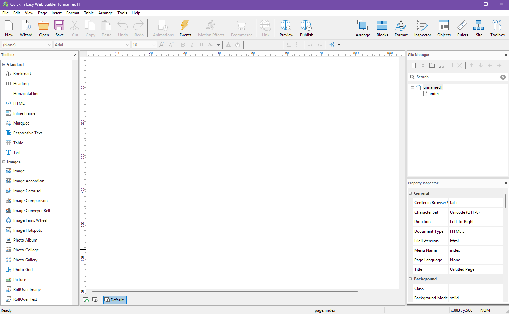Screen dimensions: 509x314
Task: Select the Photo Gallery toolbox item
Action: (x=25, y=260)
